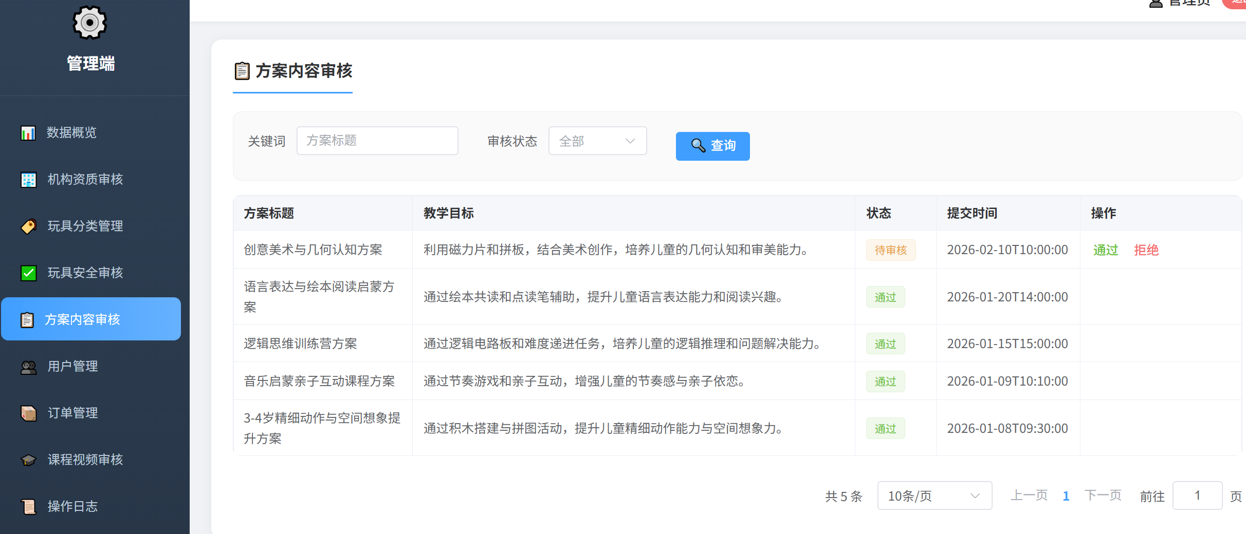
Task: Click the 管理端 sidebar title
Action: tap(90, 64)
